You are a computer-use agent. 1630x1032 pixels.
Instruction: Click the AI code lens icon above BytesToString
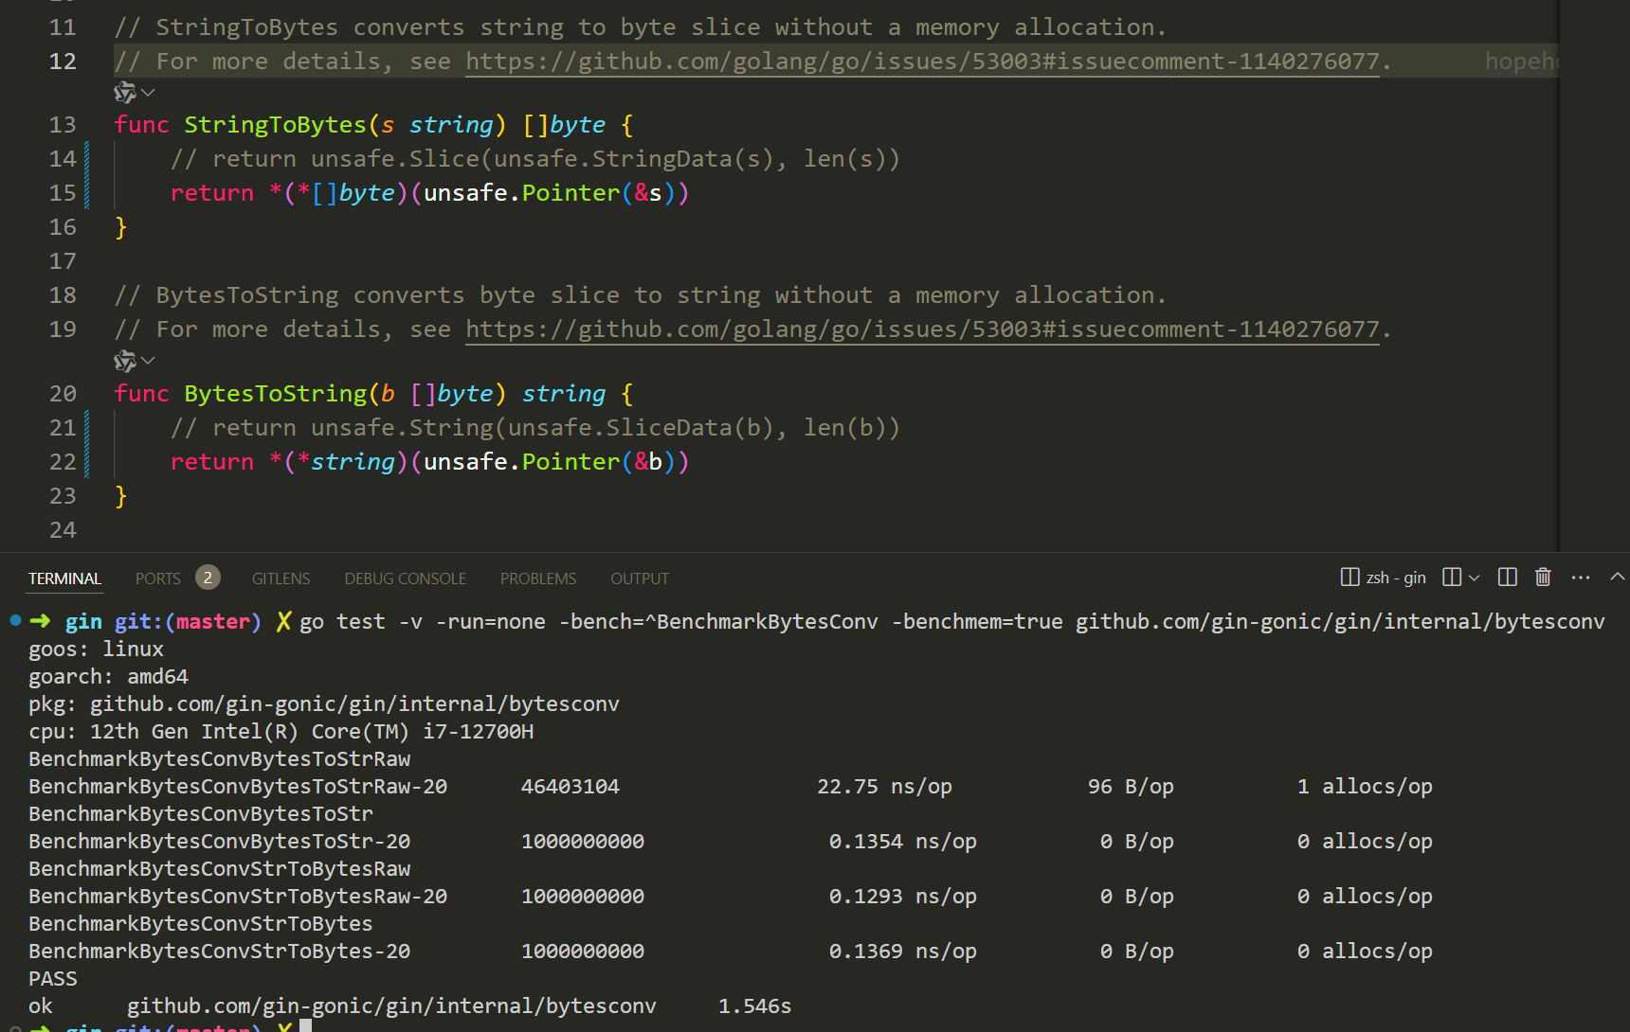pyautogui.click(x=125, y=361)
